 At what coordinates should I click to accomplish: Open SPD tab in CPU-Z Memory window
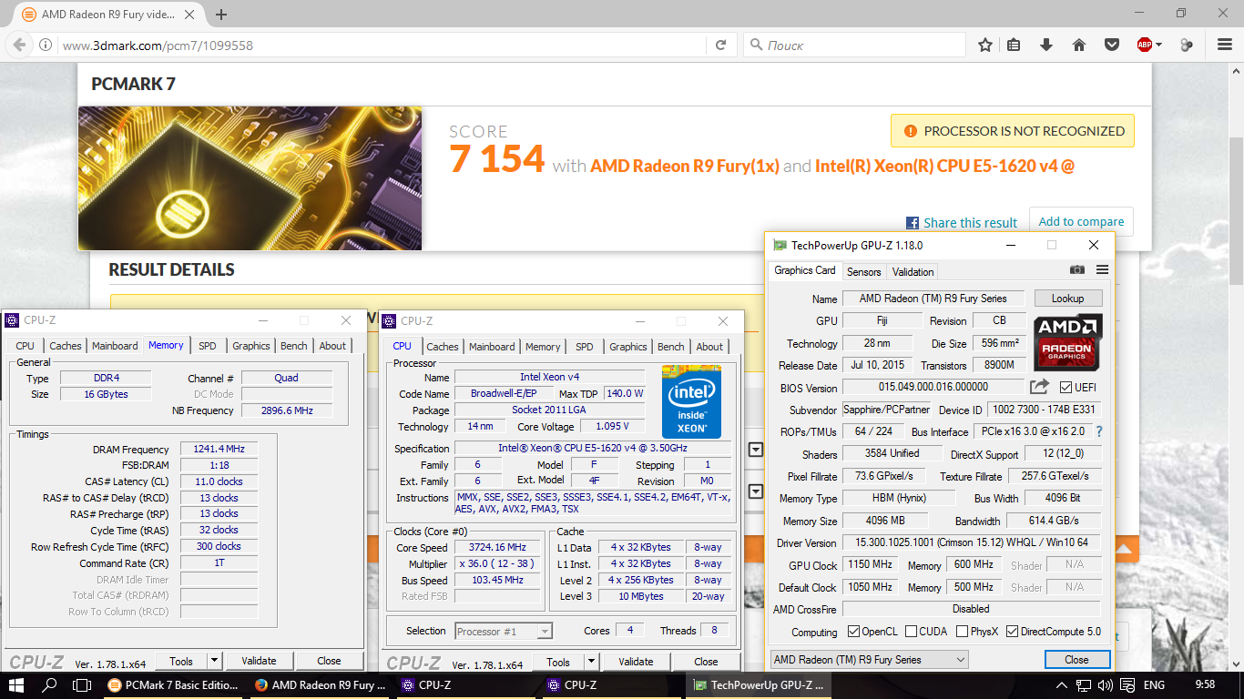(208, 346)
